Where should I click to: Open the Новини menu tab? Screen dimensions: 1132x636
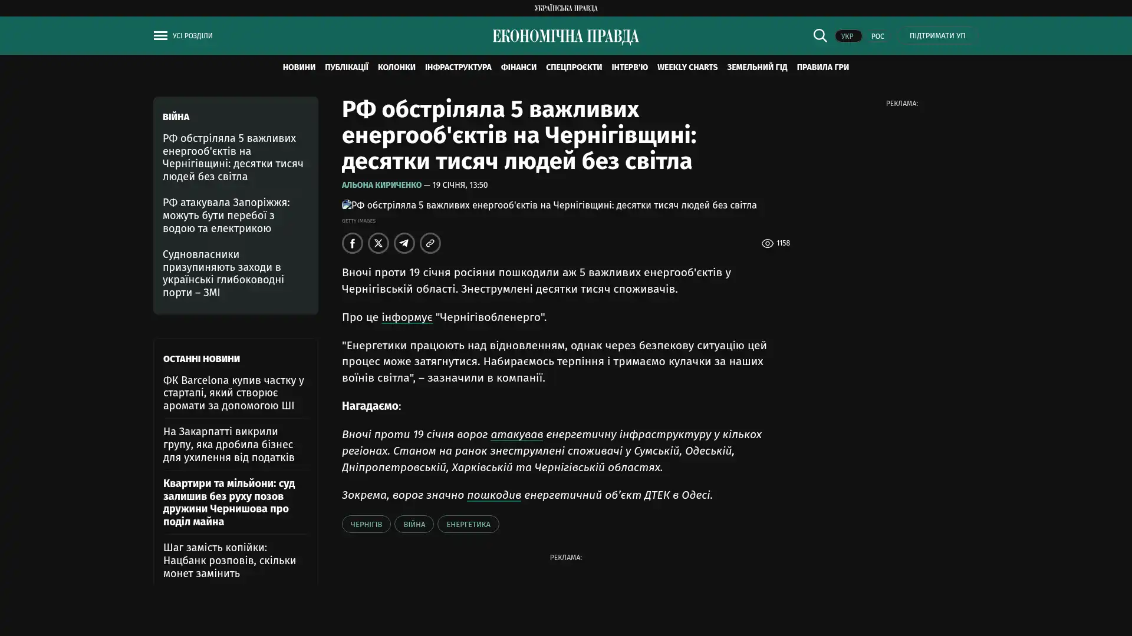(x=298, y=68)
